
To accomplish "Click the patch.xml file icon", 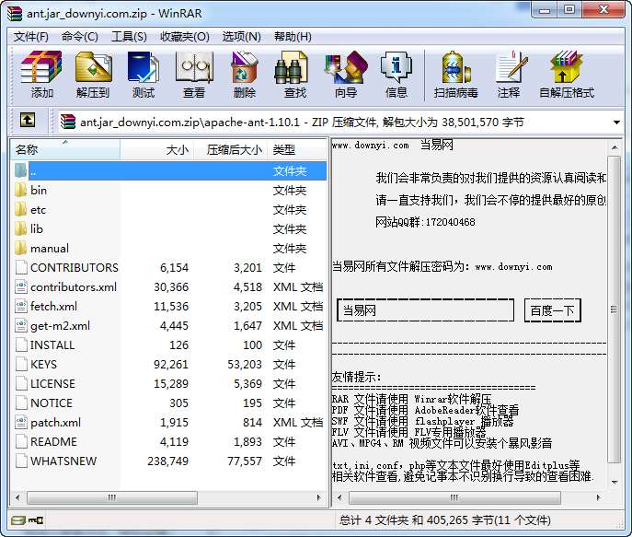I will point(21,423).
